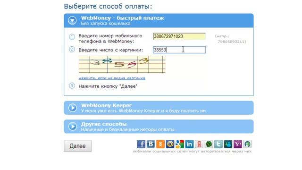This screenshot has width=302, height=170.
Task: Click the Введите число с картинки label
Action: coord(111,50)
